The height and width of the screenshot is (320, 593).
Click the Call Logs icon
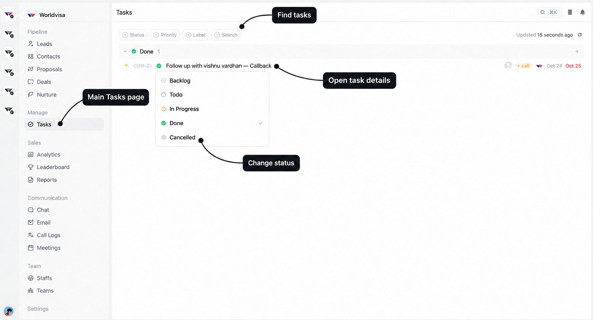point(31,235)
